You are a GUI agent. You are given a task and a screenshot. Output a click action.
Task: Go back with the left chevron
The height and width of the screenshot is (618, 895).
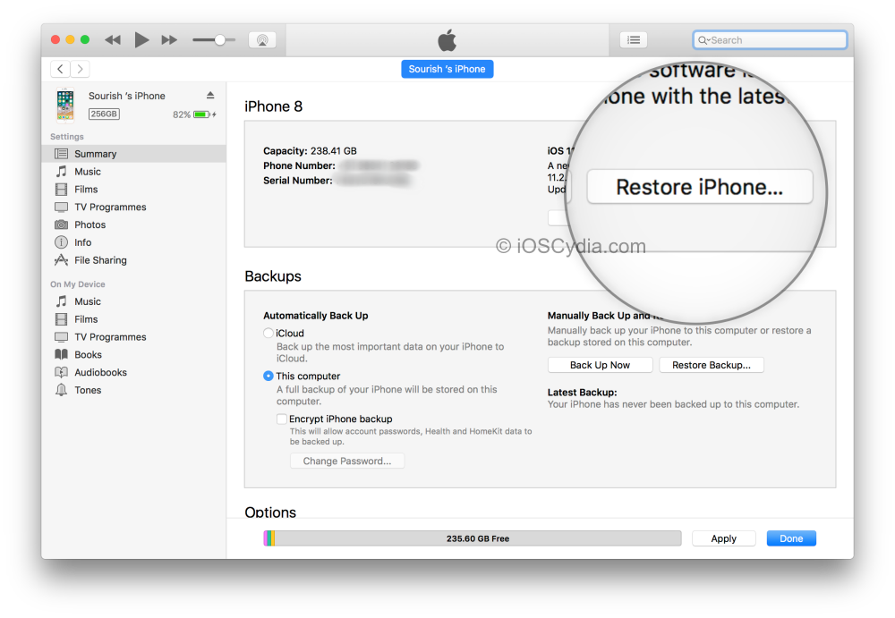point(61,69)
